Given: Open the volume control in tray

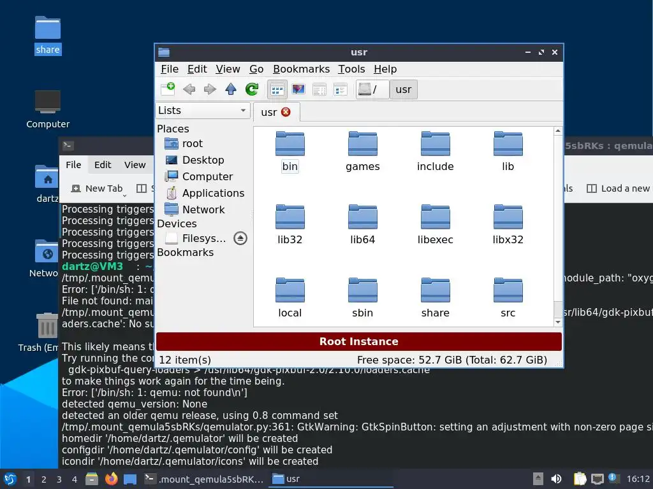Looking at the screenshot, I should coord(556,479).
